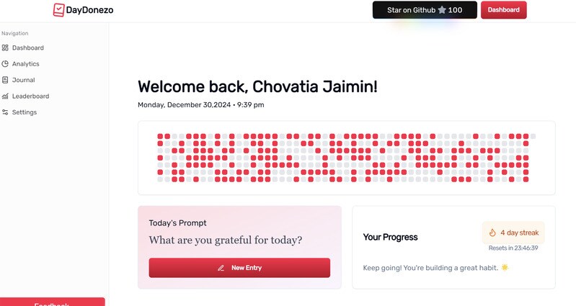The image size is (576, 306).
Task: Click the pencil icon on New Entry
Action: point(221,268)
